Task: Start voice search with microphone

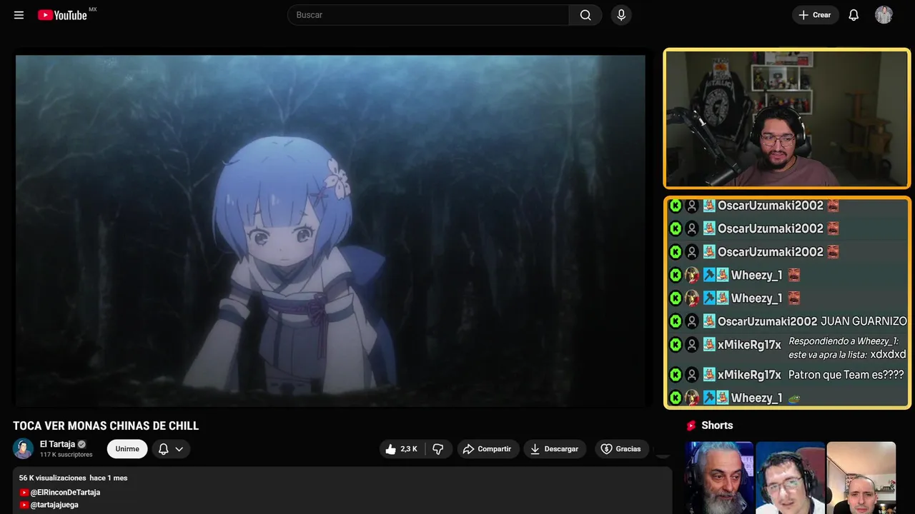Action: [621, 15]
